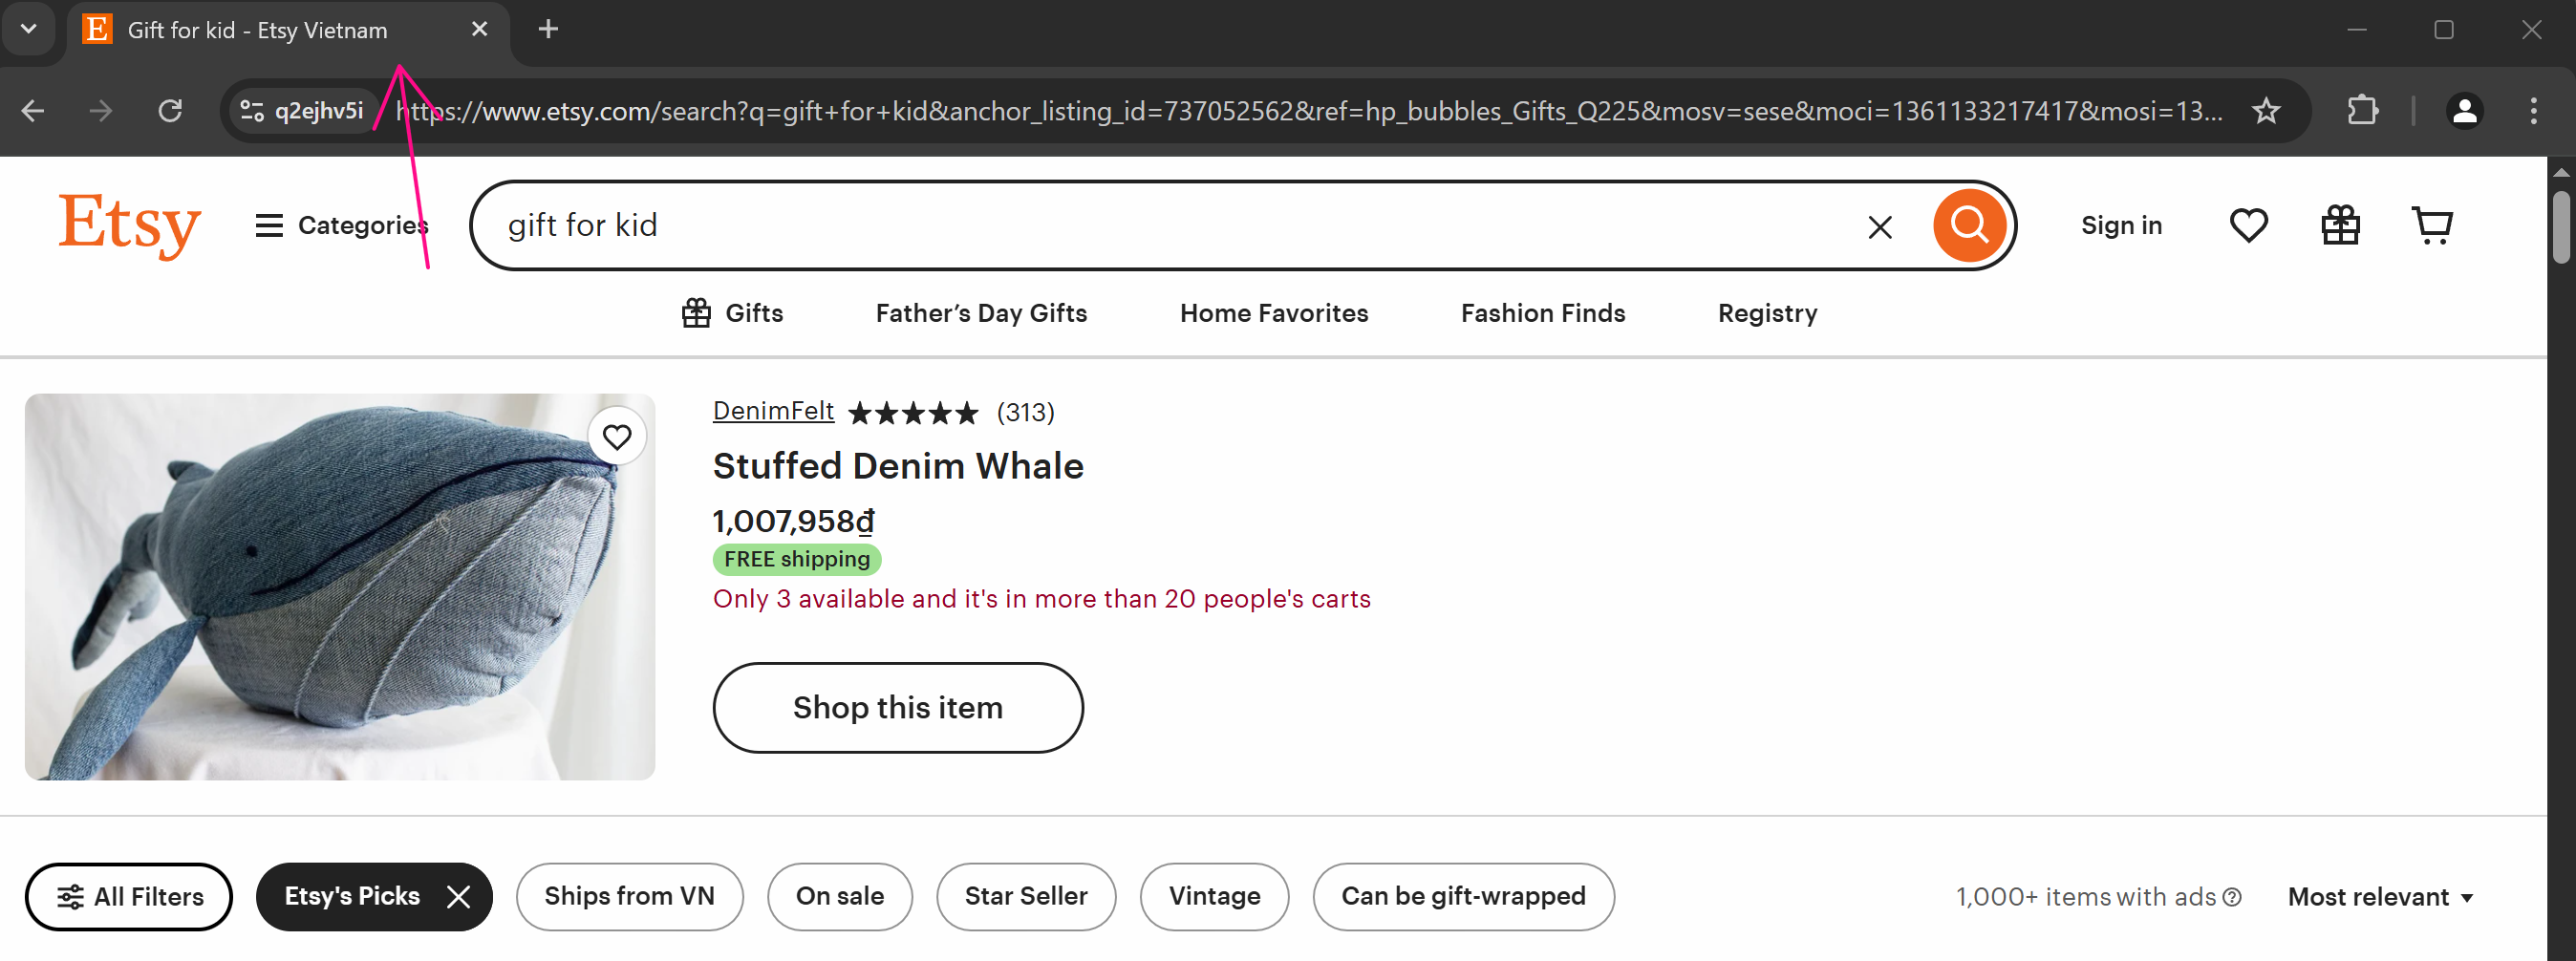Go to Father's Day Gifts
This screenshot has width=2576, height=961.
(980, 313)
